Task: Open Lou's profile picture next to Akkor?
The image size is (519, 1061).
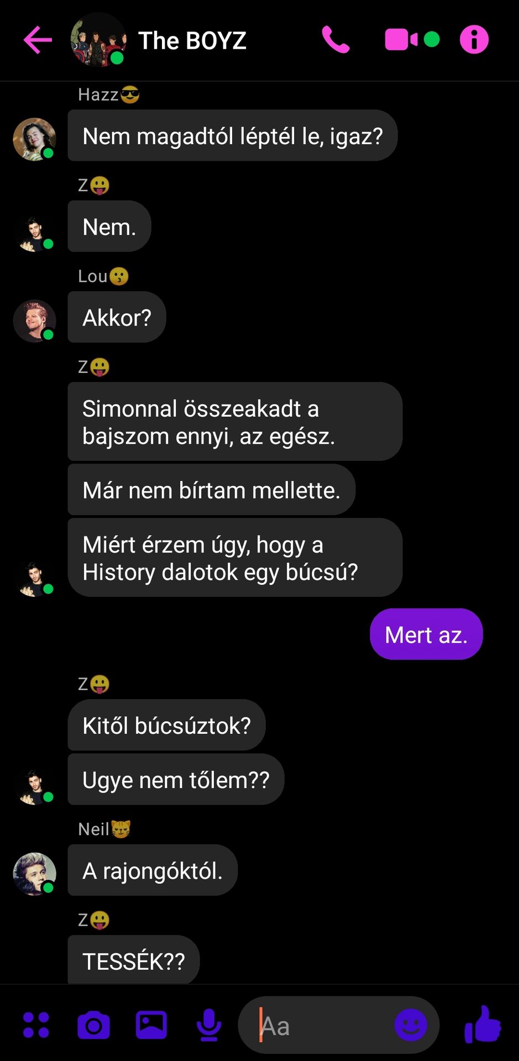Action: (34, 321)
